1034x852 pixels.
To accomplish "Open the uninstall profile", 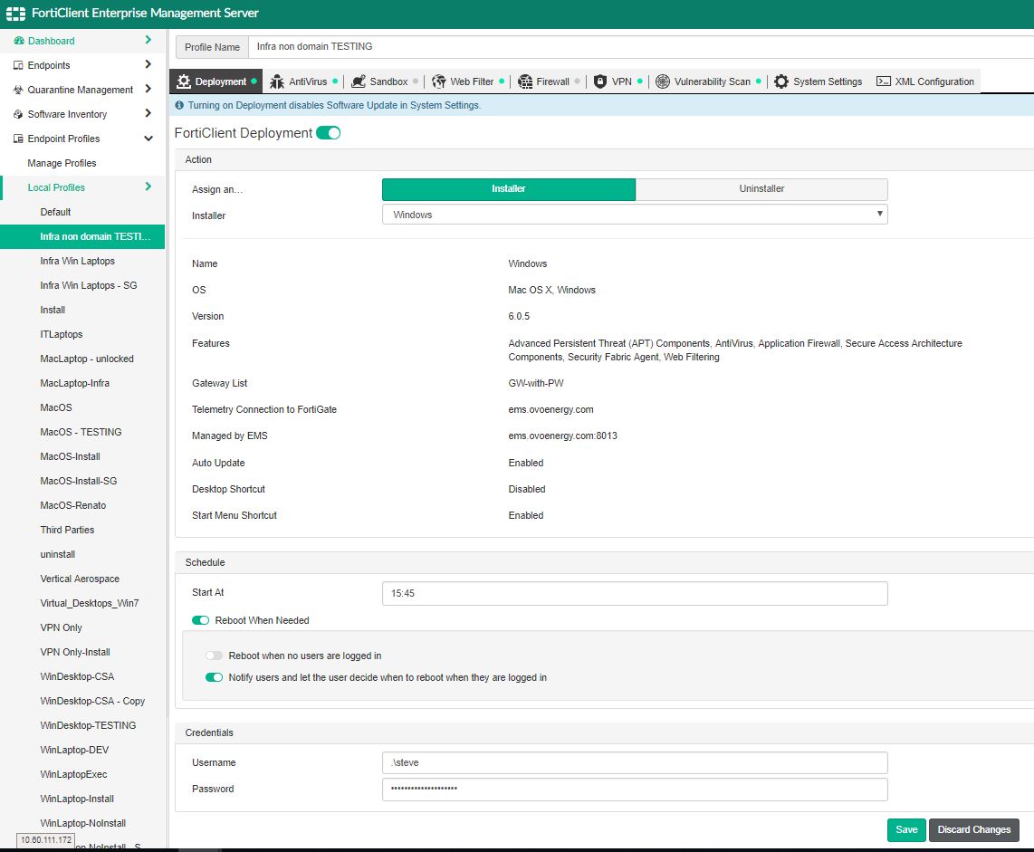I will pyautogui.click(x=57, y=554).
